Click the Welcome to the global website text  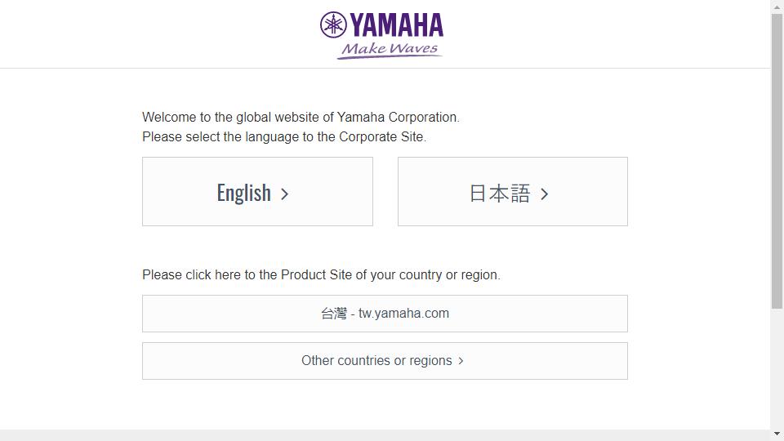301,118
